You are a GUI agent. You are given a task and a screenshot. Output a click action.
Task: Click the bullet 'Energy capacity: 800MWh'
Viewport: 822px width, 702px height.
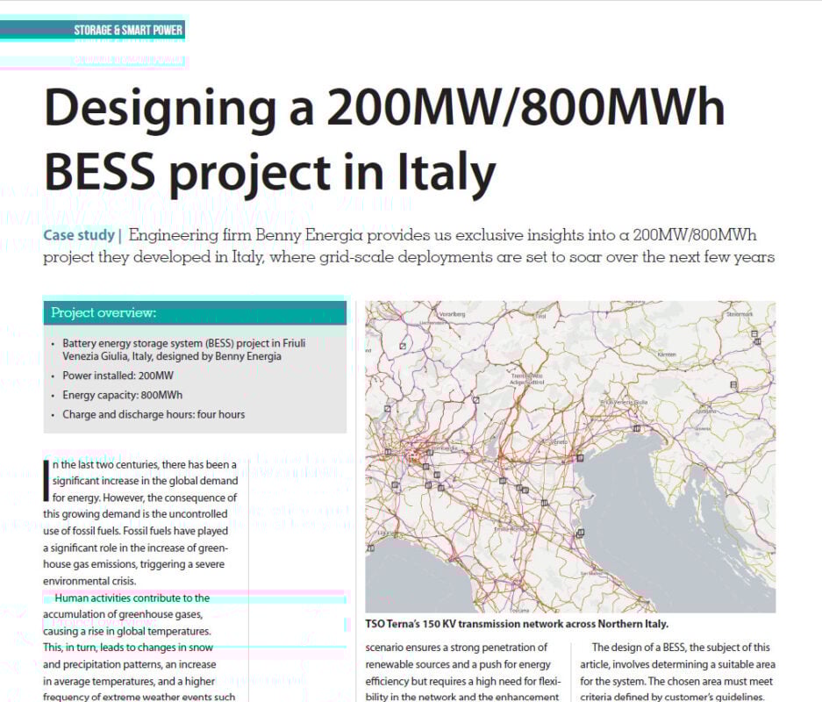pos(122,395)
